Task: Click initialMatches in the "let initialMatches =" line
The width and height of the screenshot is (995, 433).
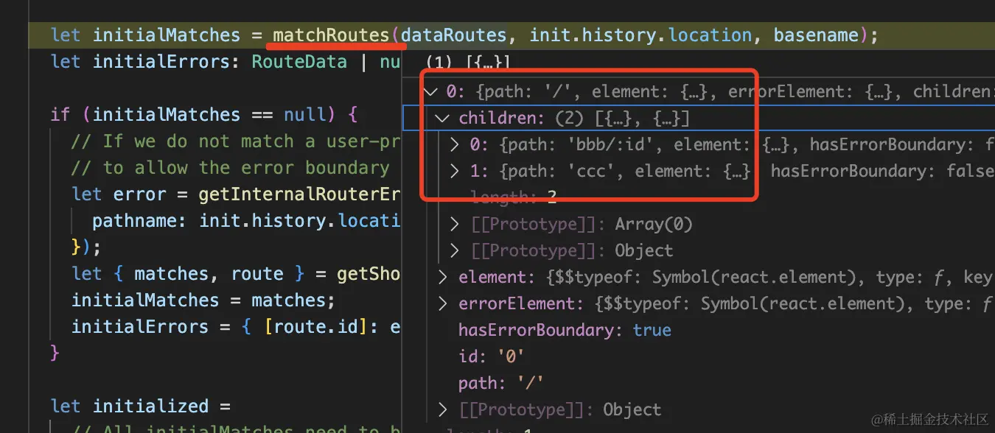Action: pos(167,35)
